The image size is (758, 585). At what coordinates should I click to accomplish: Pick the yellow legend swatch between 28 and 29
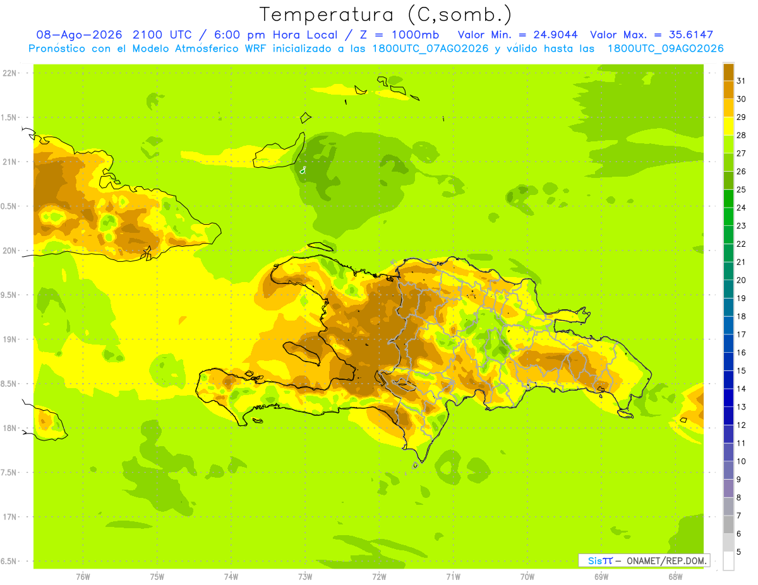point(728,126)
